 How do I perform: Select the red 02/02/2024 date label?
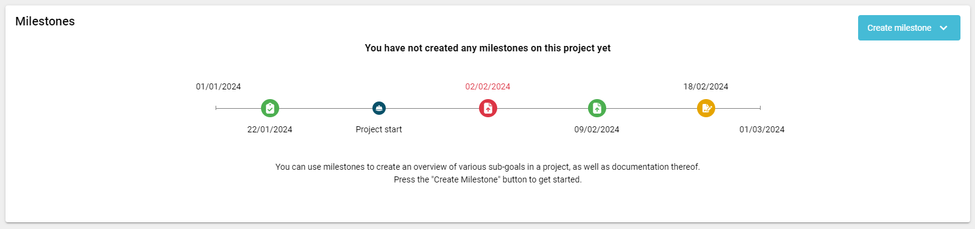(488, 86)
